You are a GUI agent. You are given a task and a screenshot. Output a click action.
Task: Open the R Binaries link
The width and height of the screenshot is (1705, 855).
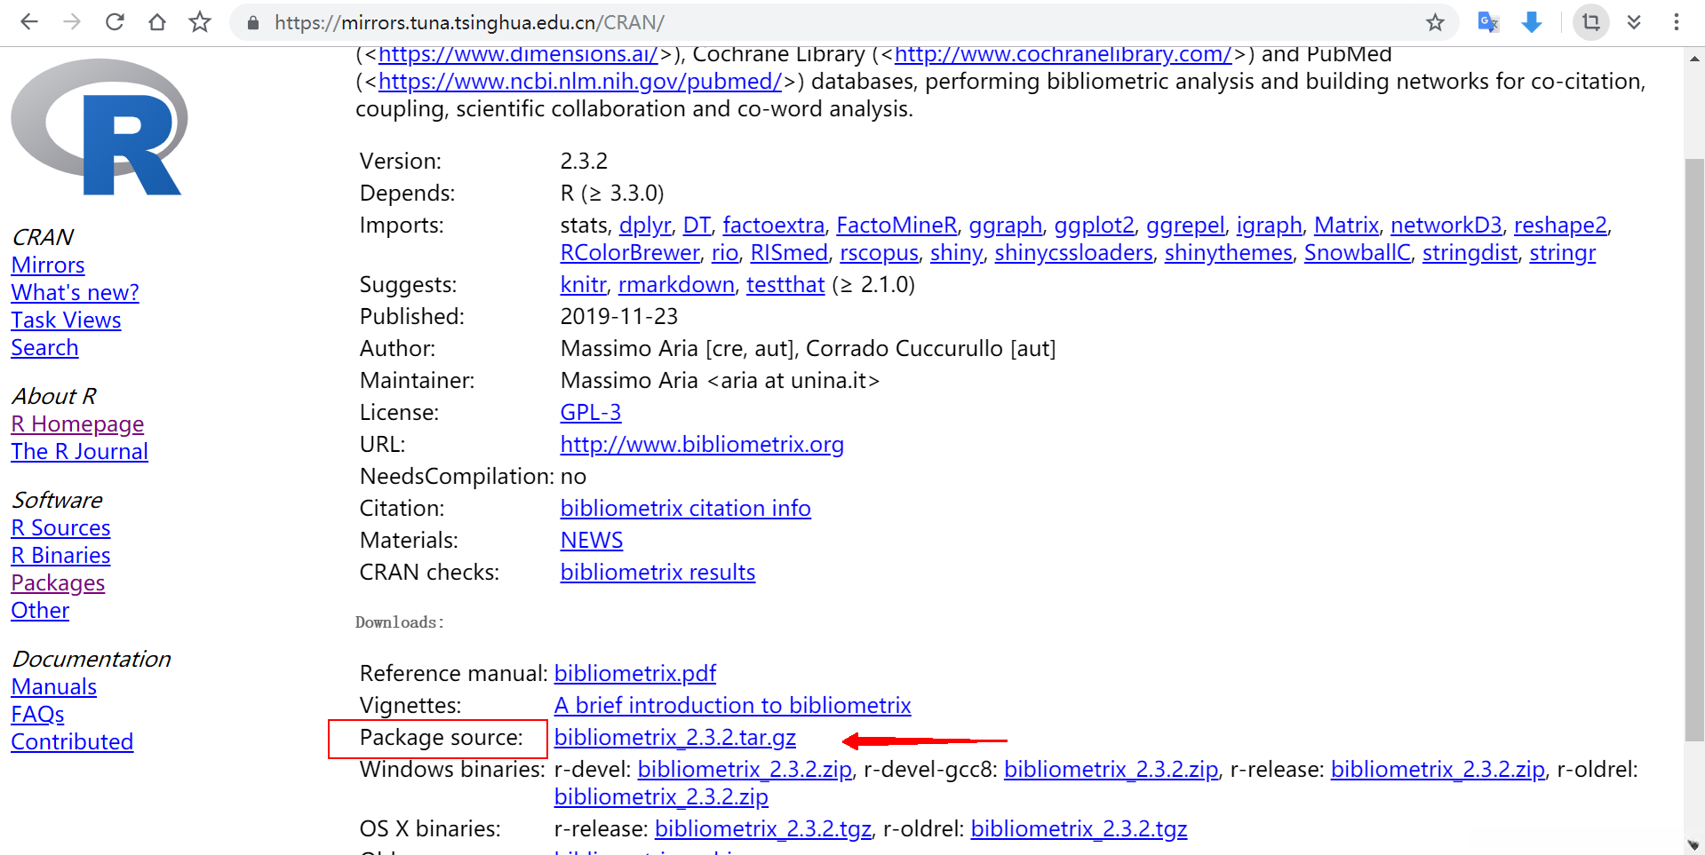[x=60, y=556]
